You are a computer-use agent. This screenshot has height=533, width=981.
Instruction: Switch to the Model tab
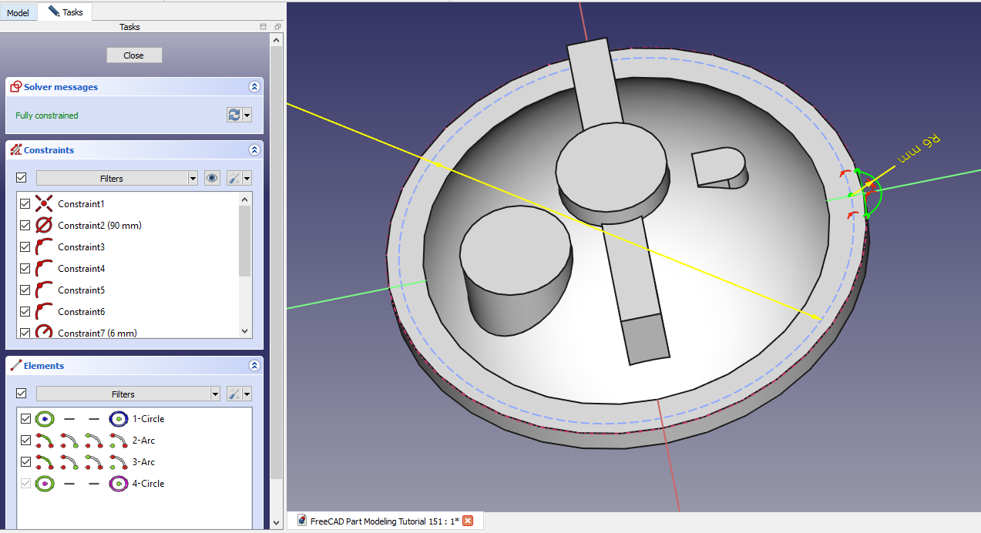click(x=18, y=13)
